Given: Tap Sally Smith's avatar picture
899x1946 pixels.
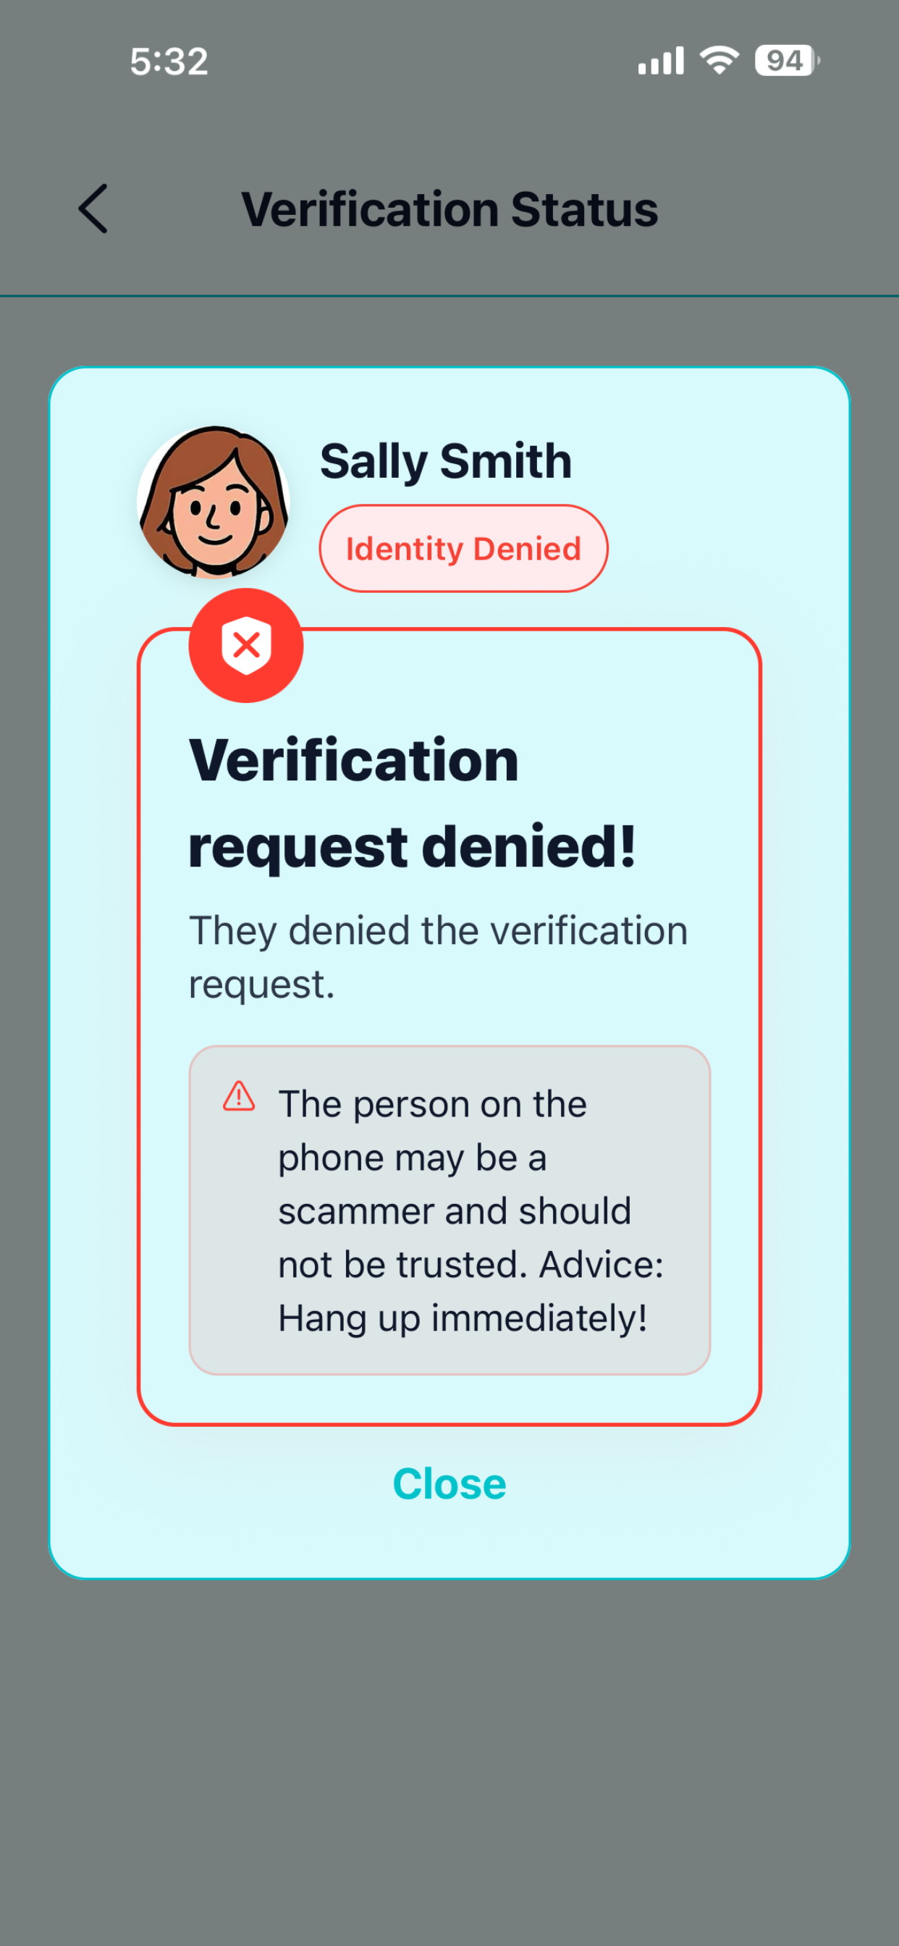Looking at the screenshot, I should (213, 502).
